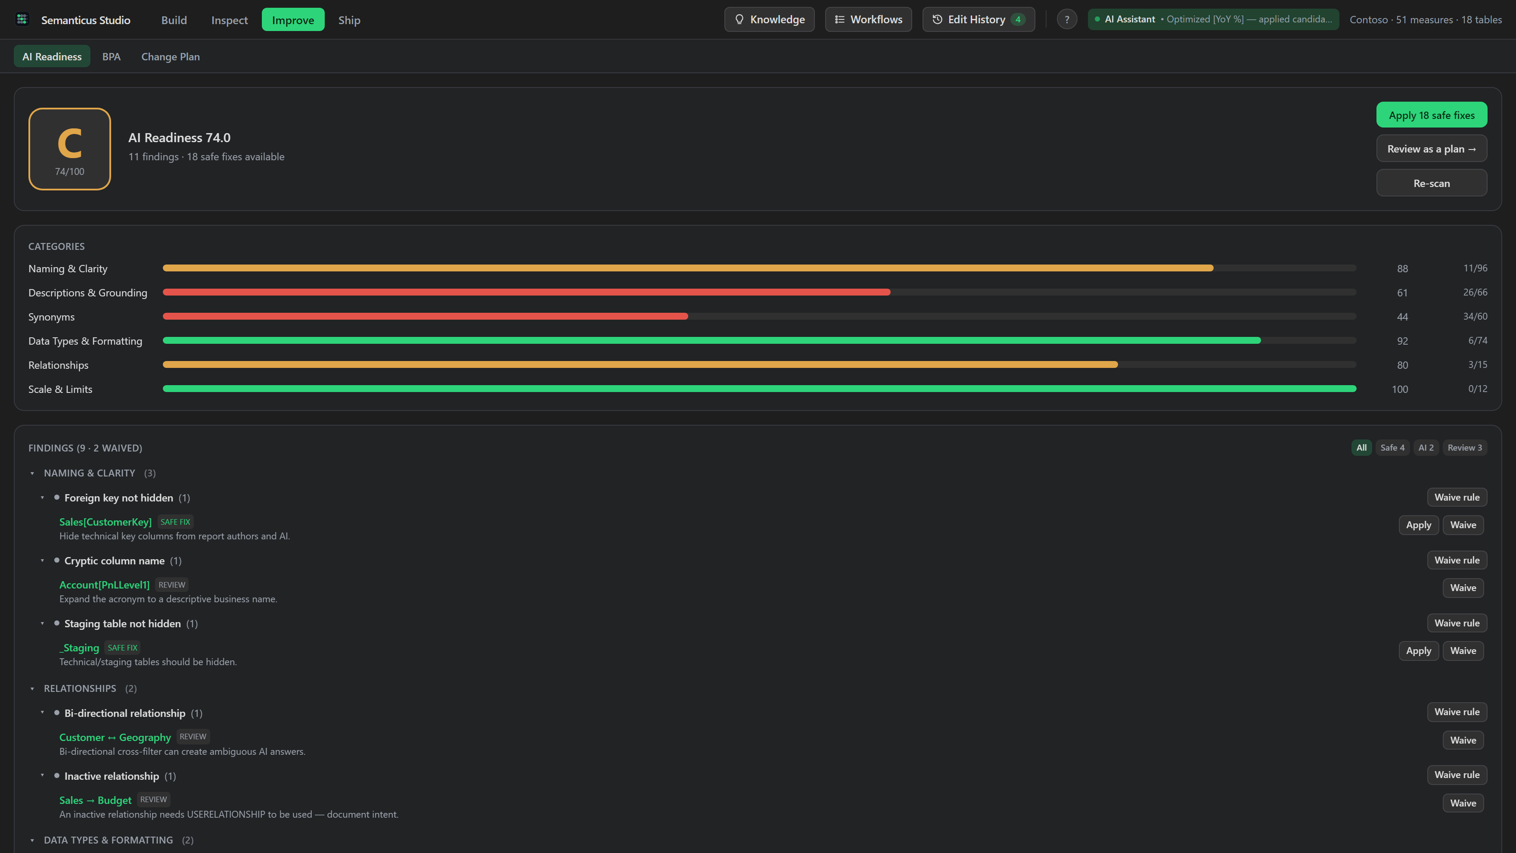Collapse the Staging table not hidden rule

(x=42, y=624)
